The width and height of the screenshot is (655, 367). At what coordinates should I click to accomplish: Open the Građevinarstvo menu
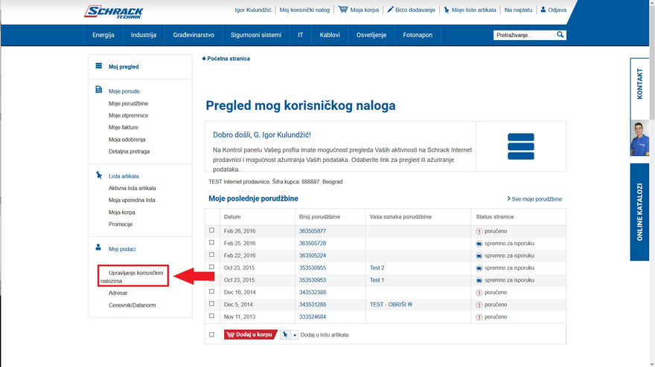(194, 35)
